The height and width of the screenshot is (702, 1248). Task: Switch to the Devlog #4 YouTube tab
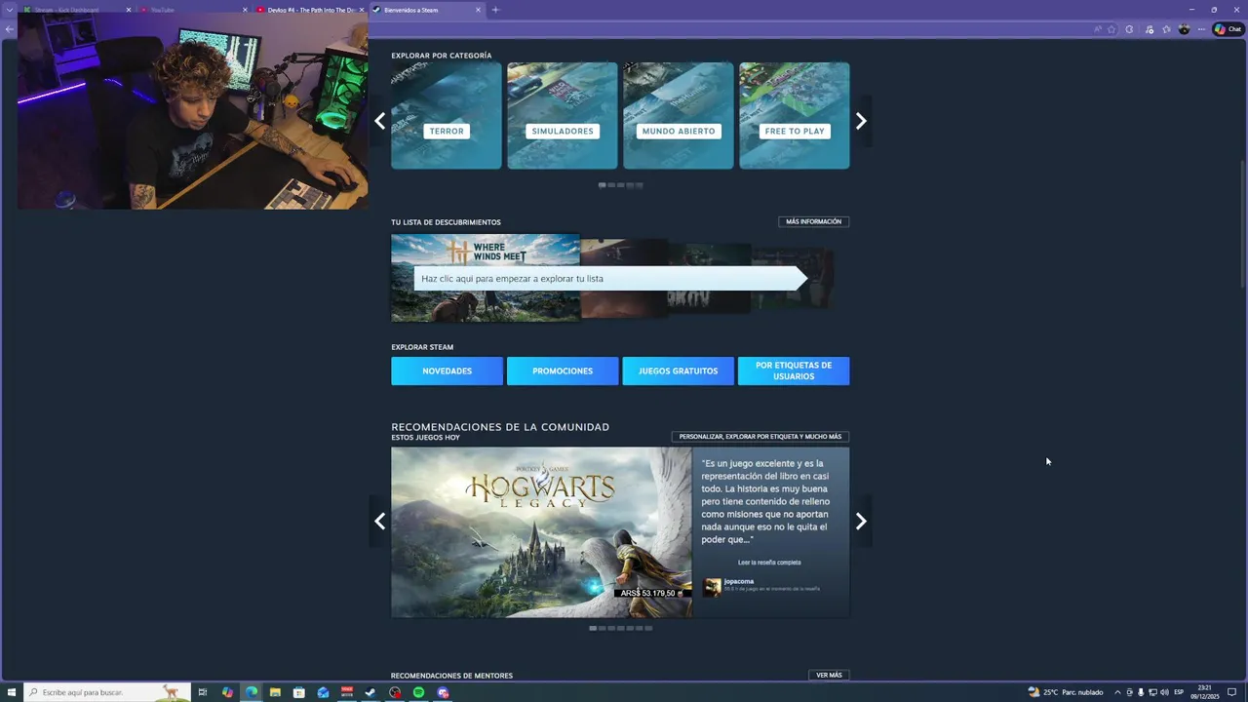click(310, 10)
